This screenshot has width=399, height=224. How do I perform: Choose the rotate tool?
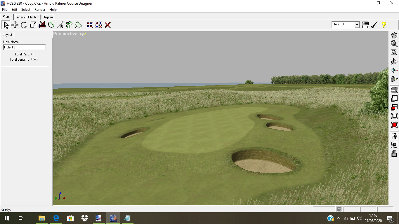(23, 25)
